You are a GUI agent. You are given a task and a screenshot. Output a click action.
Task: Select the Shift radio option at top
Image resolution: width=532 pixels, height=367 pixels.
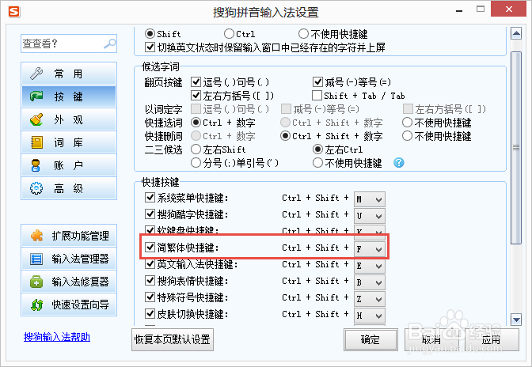150,34
